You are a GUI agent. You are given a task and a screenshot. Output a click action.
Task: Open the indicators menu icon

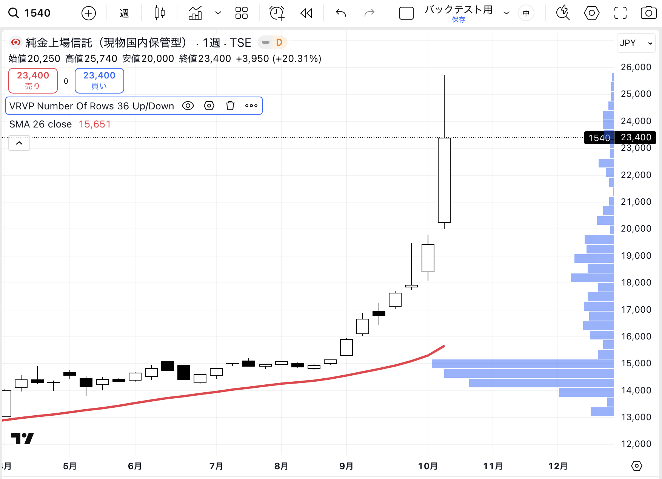pyautogui.click(x=195, y=13)
